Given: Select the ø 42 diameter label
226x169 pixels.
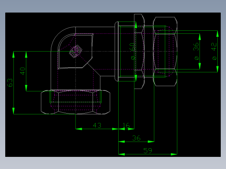Looking at the screenshot, I should click(214, 51).
